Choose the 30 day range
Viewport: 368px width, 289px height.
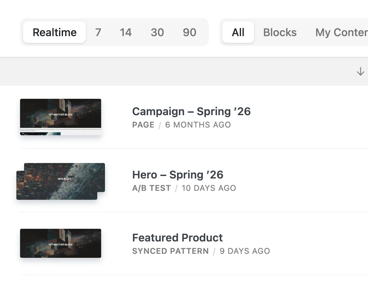pyautogui.click(x=157, y=32)
